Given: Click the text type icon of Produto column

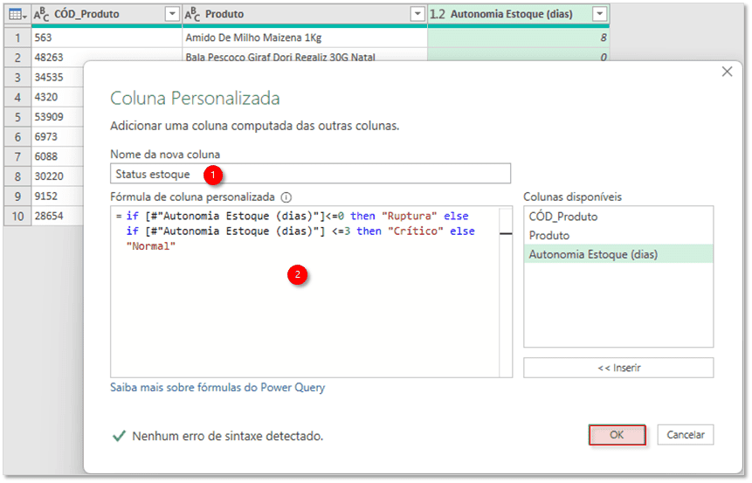Looking at the screenshot, I should 192,14.
